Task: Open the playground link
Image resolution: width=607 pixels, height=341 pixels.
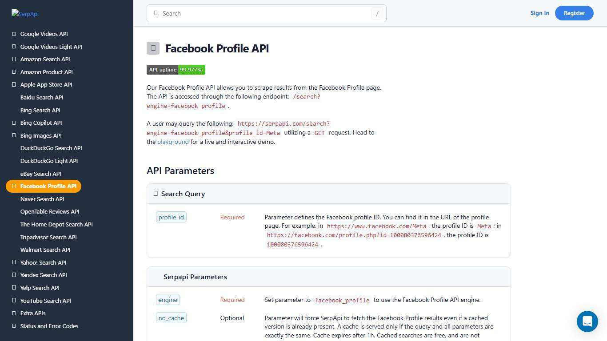Action: point(172,142)
